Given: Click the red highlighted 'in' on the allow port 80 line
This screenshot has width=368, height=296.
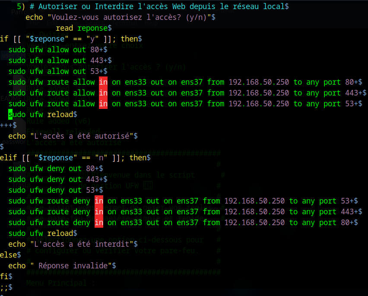Looking at the screenshot, I should click(x=103, y=82).
